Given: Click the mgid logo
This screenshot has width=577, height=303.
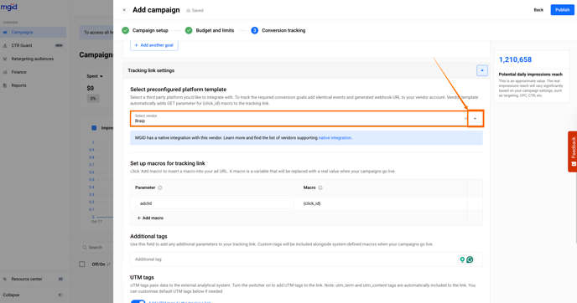Looking at the screenshot, I should click(9, 7).
